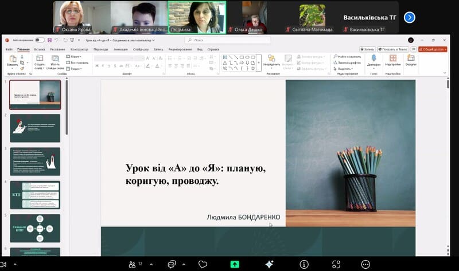Click the Zoom reactions heart icon
The width and height of the screenshot is (459, 271).
(203, 264)
